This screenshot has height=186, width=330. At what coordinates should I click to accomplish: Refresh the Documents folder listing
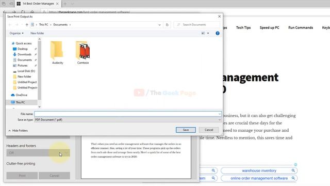(x=167, y=25)
